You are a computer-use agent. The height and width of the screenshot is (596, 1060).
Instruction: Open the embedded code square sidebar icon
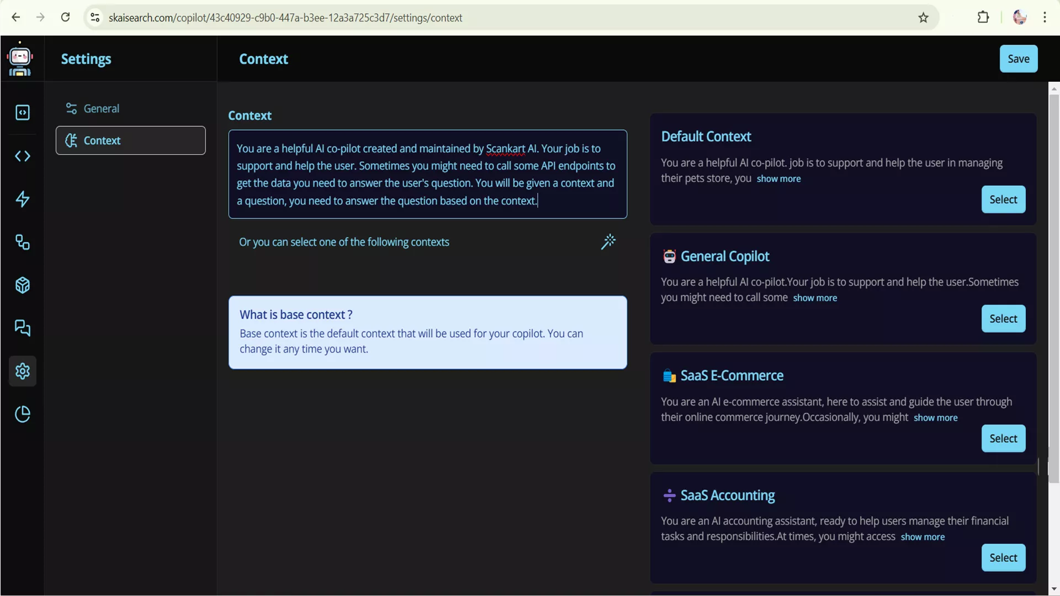point(23,113)
